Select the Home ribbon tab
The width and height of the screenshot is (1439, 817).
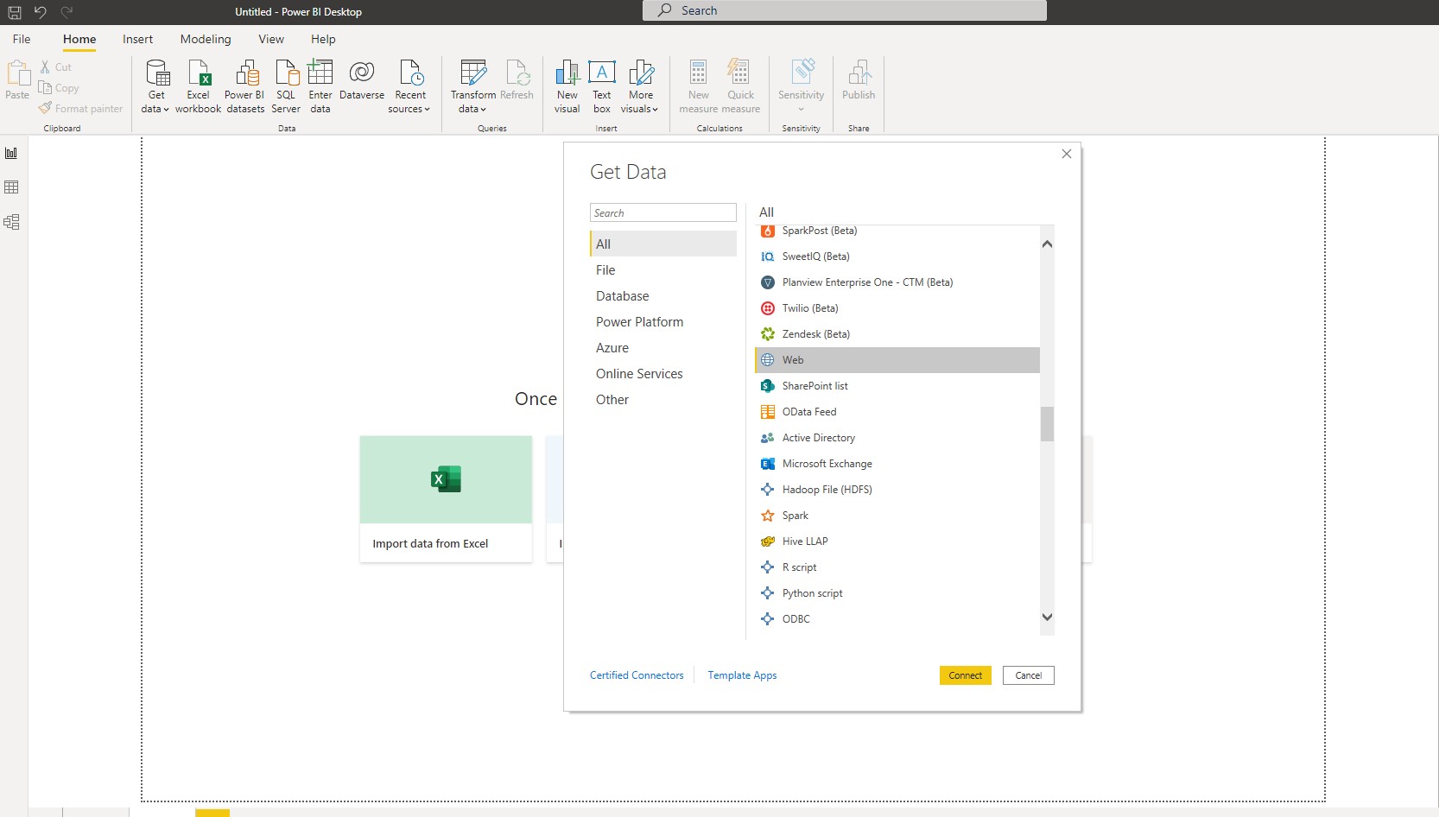click(79, 39)
